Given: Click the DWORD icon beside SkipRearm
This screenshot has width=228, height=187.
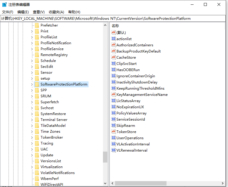Looking at the screenshot, I should pos(114,125).
